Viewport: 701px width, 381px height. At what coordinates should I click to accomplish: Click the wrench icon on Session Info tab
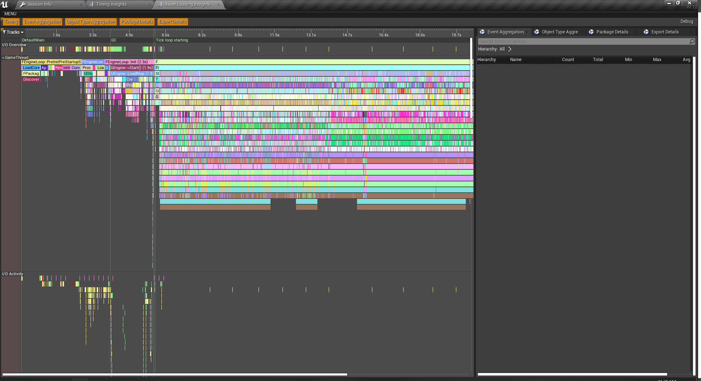[x=23, y=4]
